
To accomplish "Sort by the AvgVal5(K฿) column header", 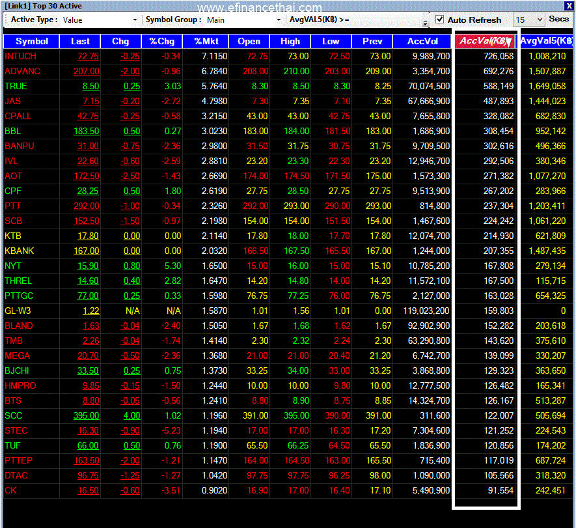I will pos(546,41).
